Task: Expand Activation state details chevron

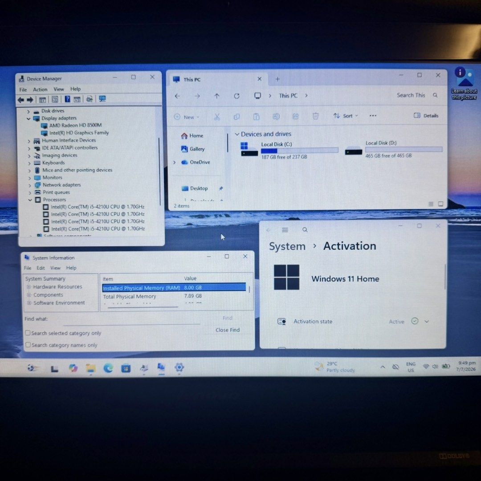Action: [426, 322]
